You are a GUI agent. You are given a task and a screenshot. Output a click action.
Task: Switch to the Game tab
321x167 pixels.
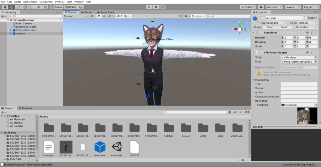click(x=86, y=12)
